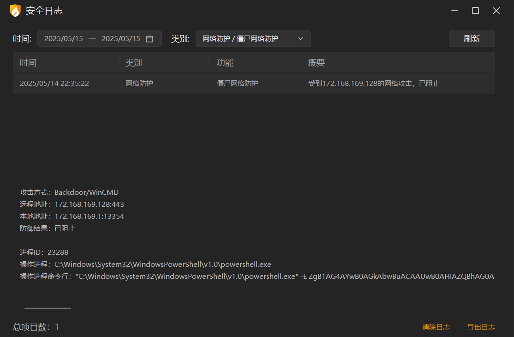Image resolution: width=514 pixels, height=337 pixels.
Task: Click the 进程ID 23288 line
Action: [x=44, y=253]
